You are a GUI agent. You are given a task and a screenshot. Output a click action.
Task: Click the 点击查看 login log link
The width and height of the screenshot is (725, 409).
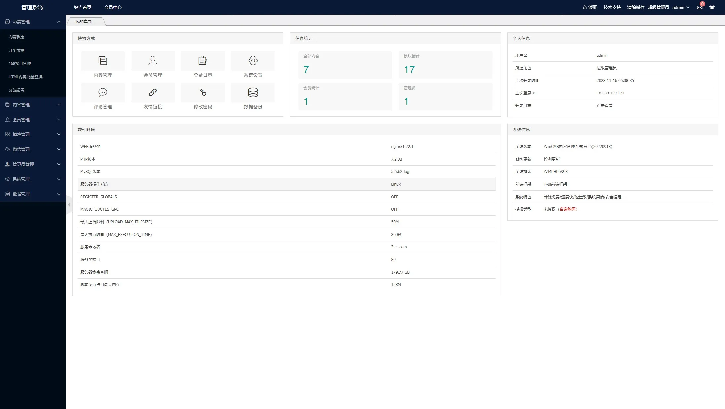pos(604,106)
